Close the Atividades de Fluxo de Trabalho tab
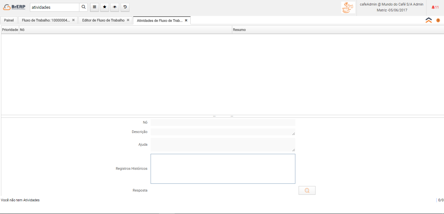Image resolution: width=444 pixels, height=214 pixels. click(186, 20)
